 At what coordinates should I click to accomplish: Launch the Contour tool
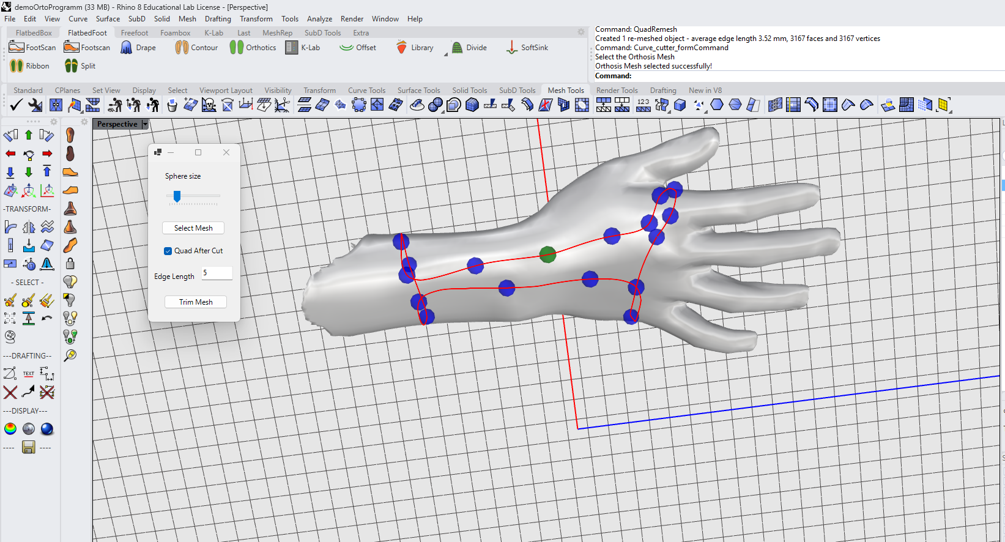(x=196, y=47)
